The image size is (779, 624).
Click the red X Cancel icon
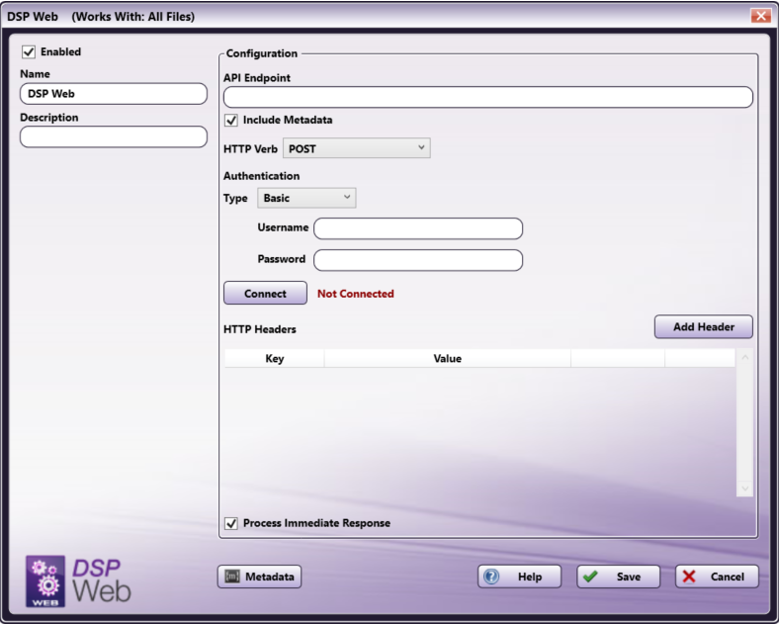pos(689,577)
